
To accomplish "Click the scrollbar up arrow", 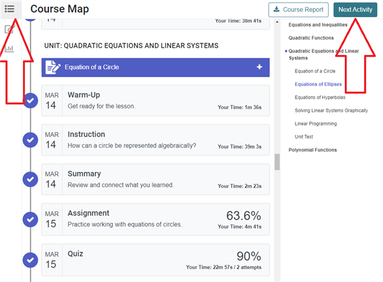I will 277,22.
